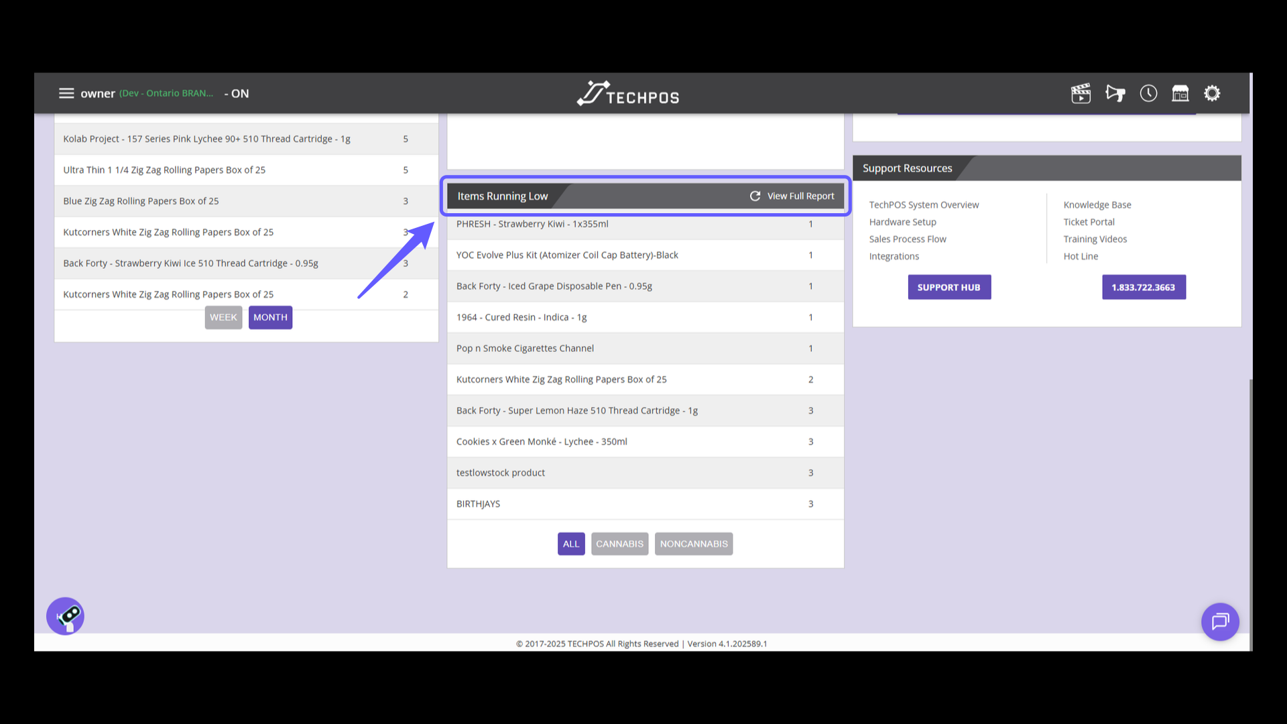The image size is (1287, 724).
Task: Click the TechPOS logo
Action: tap(628, 94)
